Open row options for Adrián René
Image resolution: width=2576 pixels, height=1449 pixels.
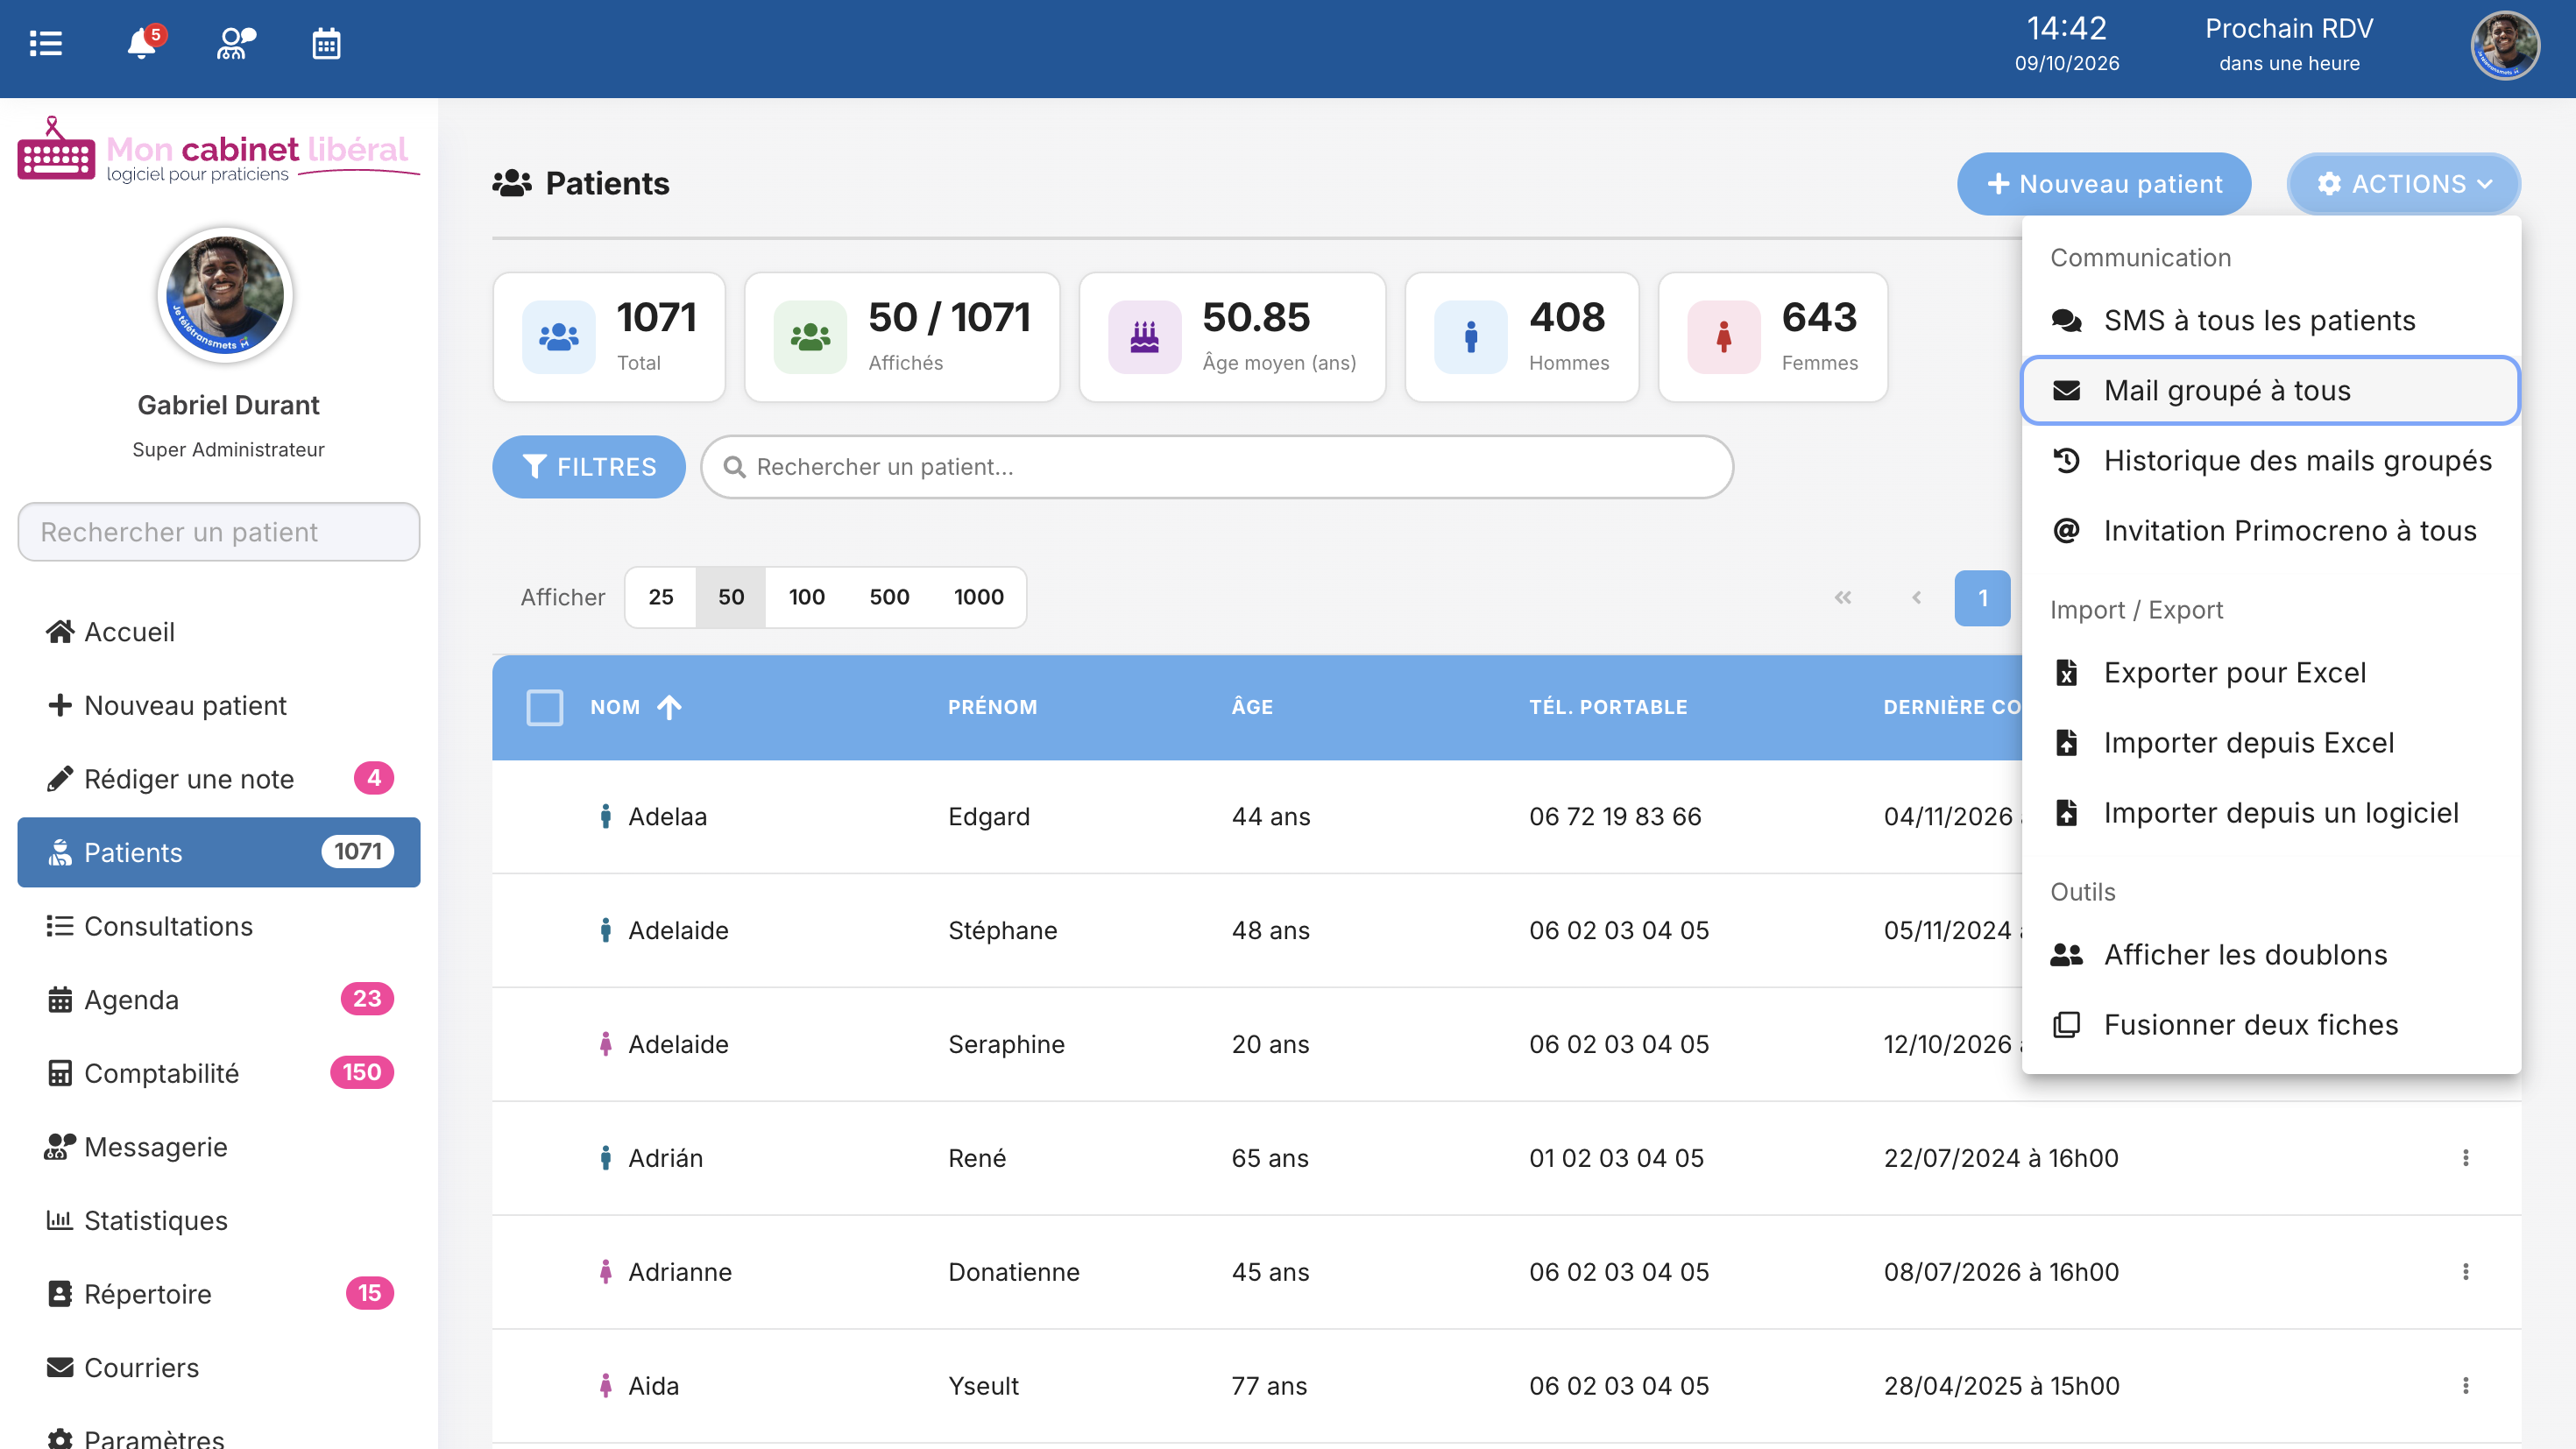[x=2465, y=1158]
